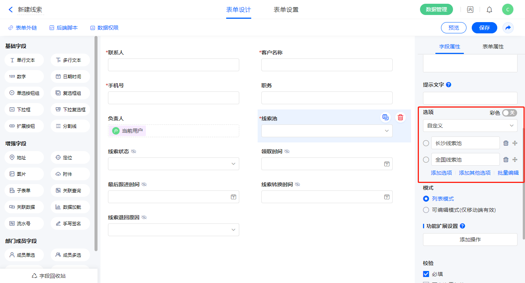This screenshot has height=283, width=525.
Task: Click the back arrow next to 新建线索
Action: pos(10,10)
